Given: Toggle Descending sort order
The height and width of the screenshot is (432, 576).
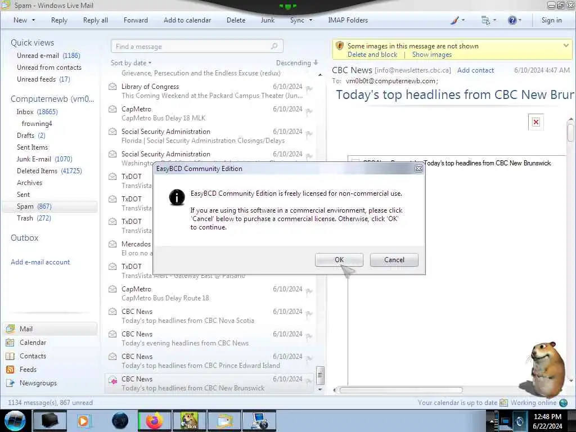Looking at the screenshot, I should pos(297,63).
